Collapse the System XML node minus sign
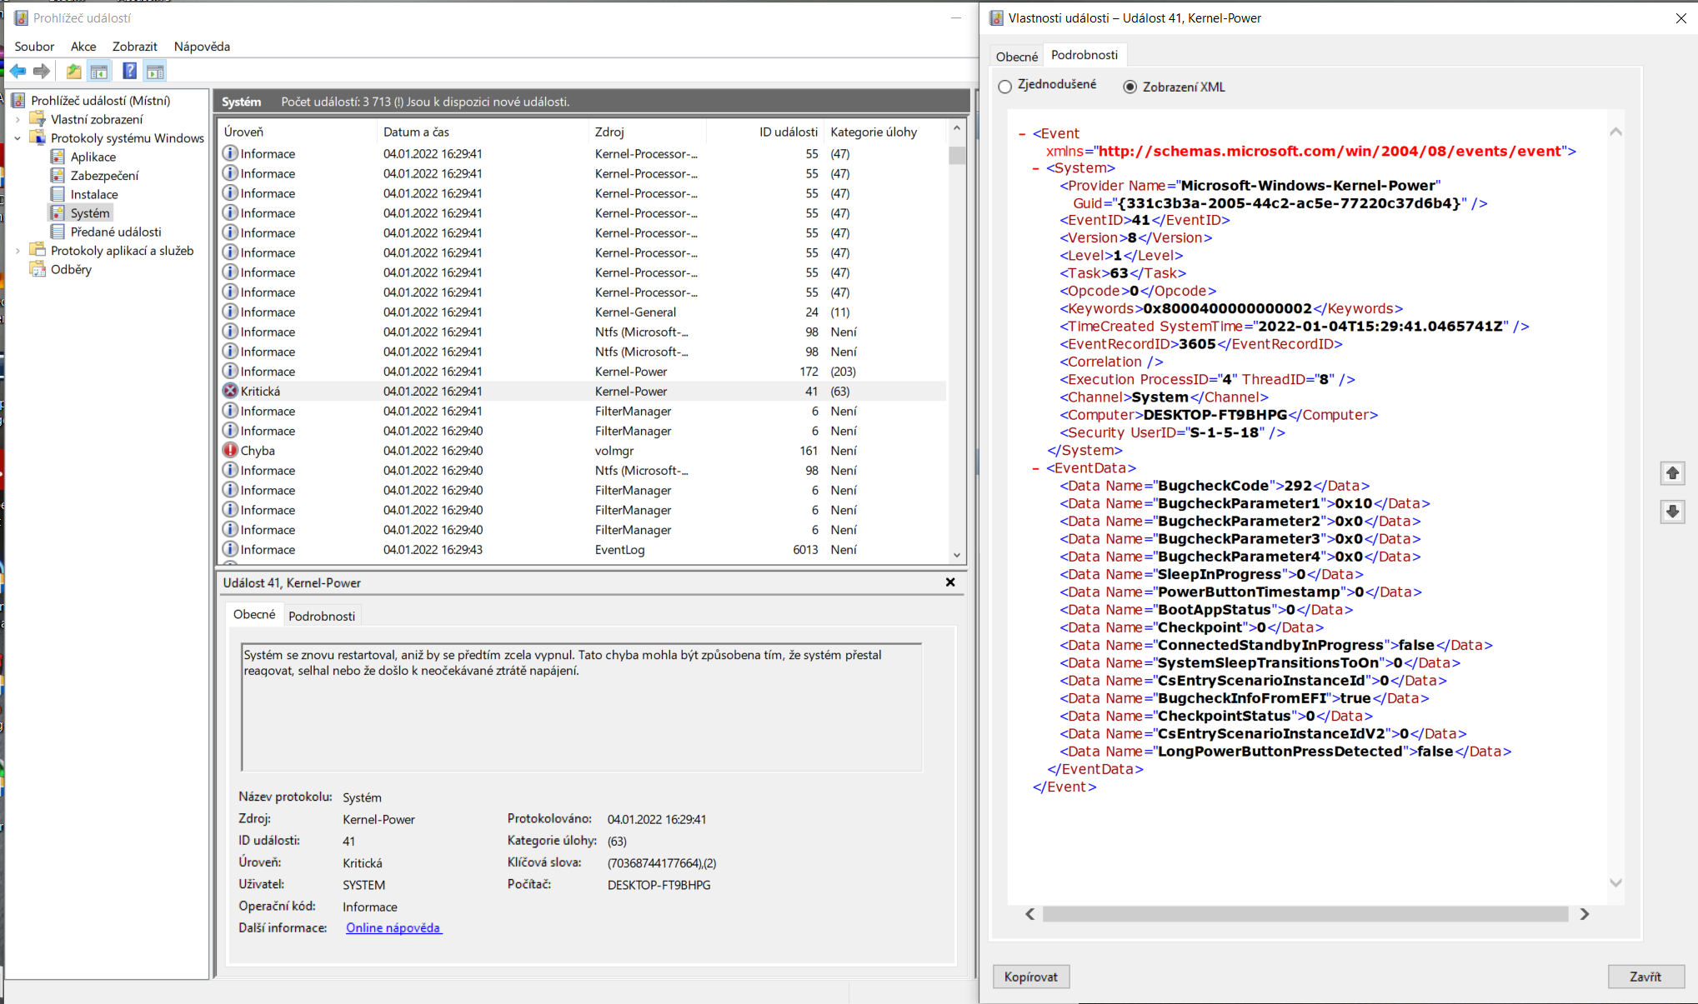 [1036, 168]
